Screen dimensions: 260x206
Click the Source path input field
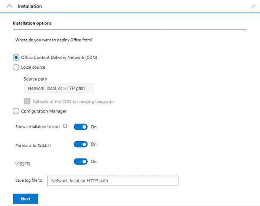pyautogui.click(x=59, y=88)
